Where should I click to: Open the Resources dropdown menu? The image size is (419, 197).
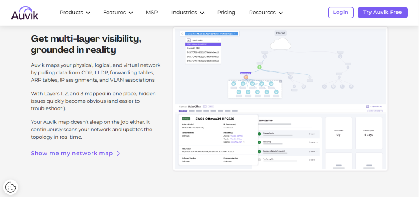(x=266, y=13)
